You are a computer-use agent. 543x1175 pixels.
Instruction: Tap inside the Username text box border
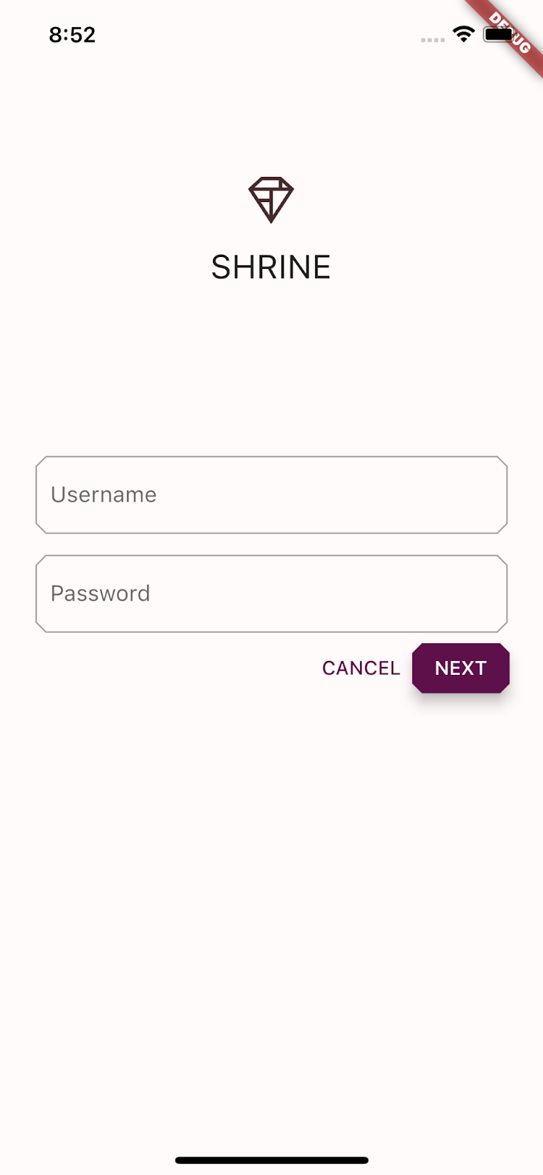271,494
